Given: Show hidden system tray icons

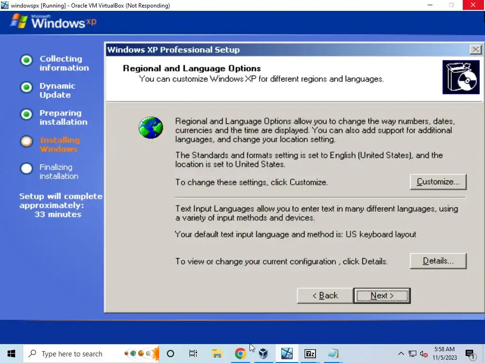Looking at the screenshot, I should (401, 354).
